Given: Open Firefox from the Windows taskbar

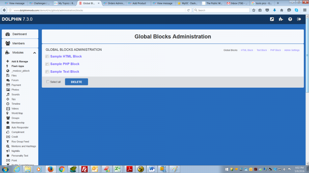Looking at the screenshot, I should [x=51, y=169].
